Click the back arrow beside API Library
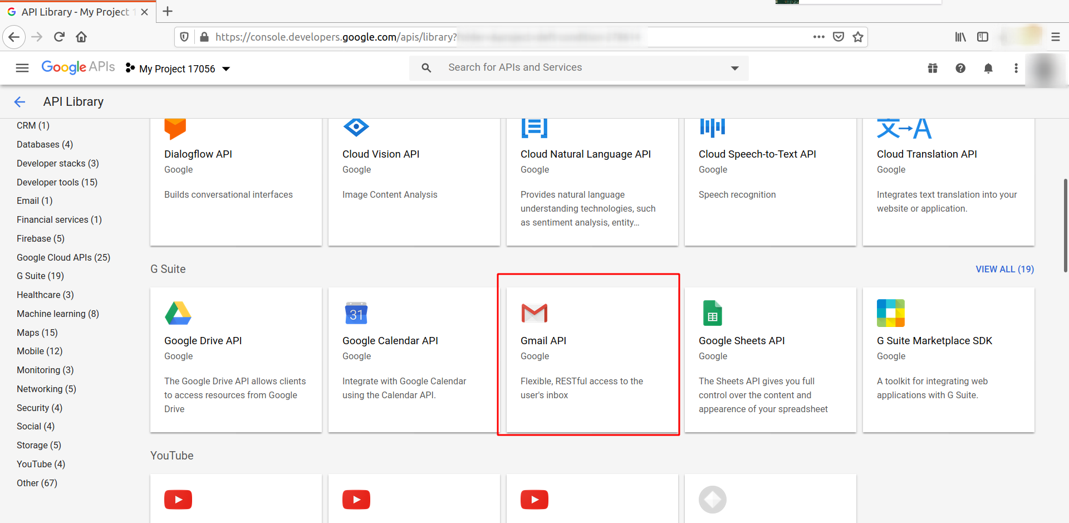Screen dimensions: 1069x523 (x=20, y=102)
